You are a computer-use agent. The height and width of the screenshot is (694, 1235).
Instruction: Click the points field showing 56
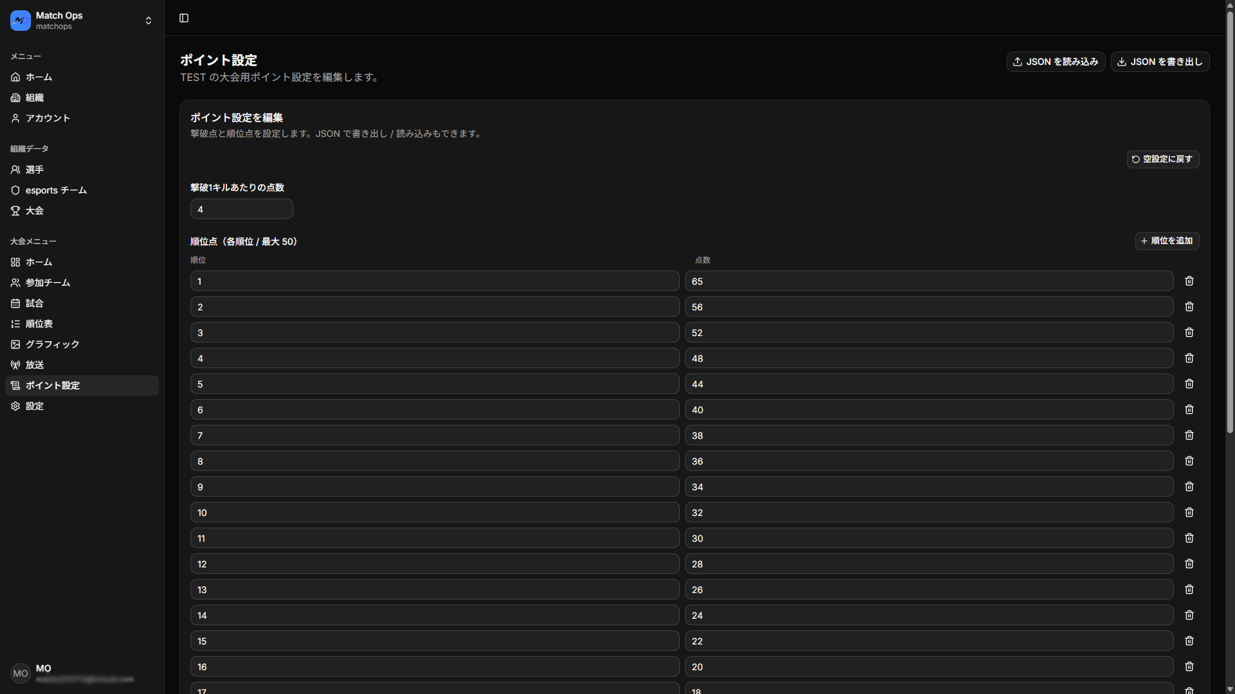(x=929, y=307)
